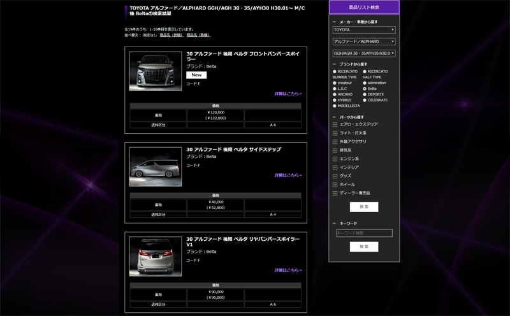
Task: Click the ¥90,000 price cell
Action: coord(215,295)
